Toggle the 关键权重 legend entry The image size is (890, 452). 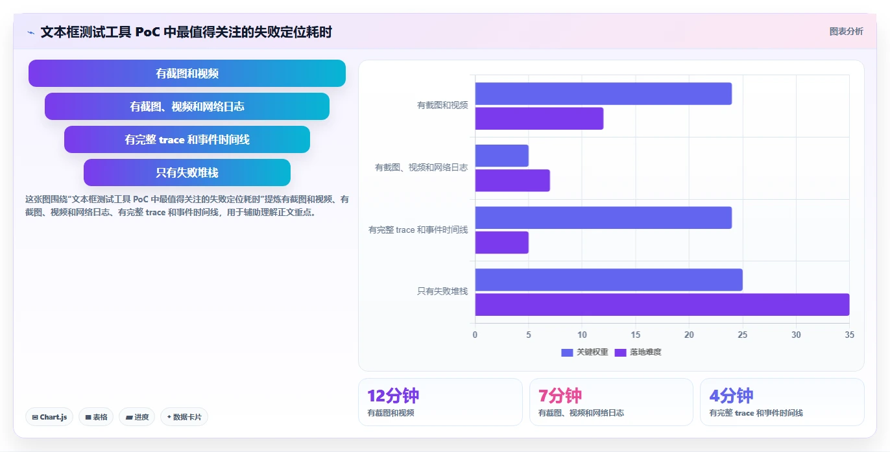point(584,352)
